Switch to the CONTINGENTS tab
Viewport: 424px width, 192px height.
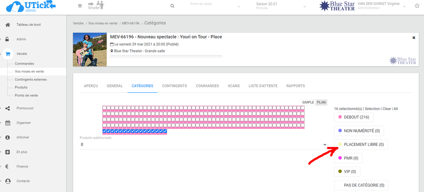click(x=174, y=86)
